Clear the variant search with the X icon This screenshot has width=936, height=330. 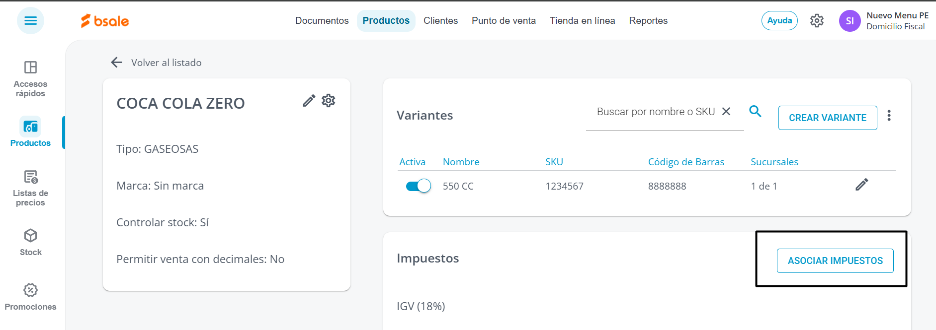tap(726, 112)
